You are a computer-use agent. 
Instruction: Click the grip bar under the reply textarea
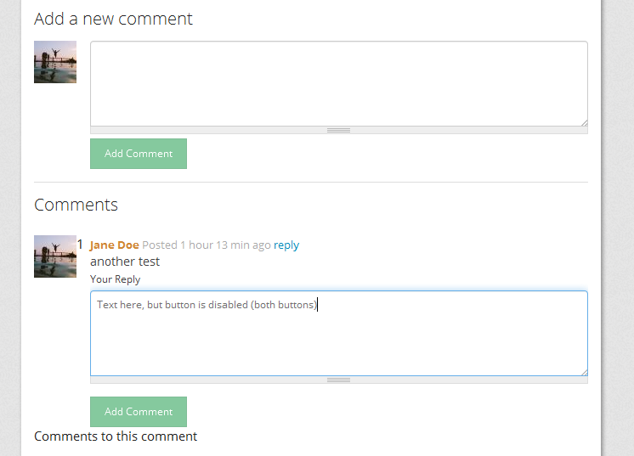pos(338,380)
